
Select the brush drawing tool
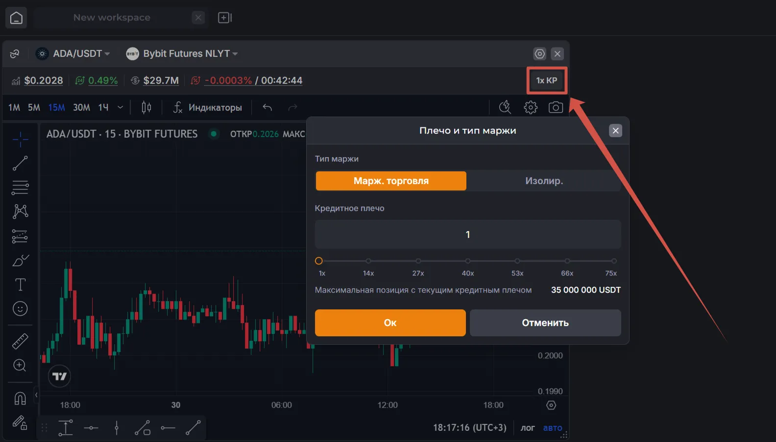point(20,260)
